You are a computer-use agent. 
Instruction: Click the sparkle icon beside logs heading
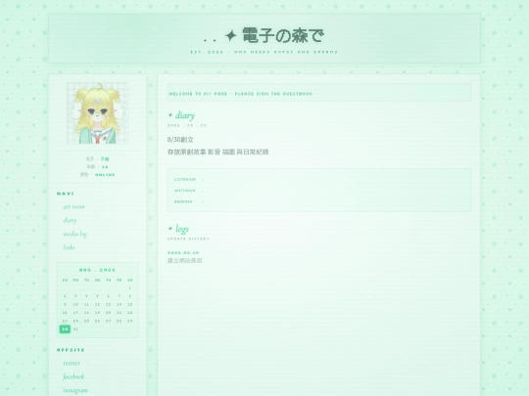point(170,229)
